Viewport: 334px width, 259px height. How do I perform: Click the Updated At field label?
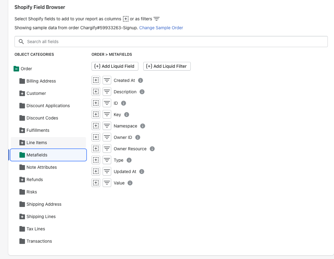point(125,172)
